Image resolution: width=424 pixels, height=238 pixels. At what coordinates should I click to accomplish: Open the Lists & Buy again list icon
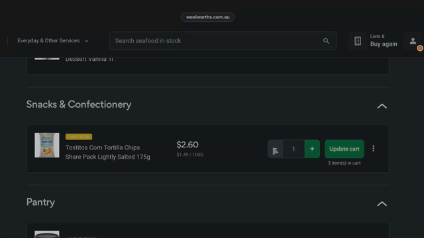point(358,41)
